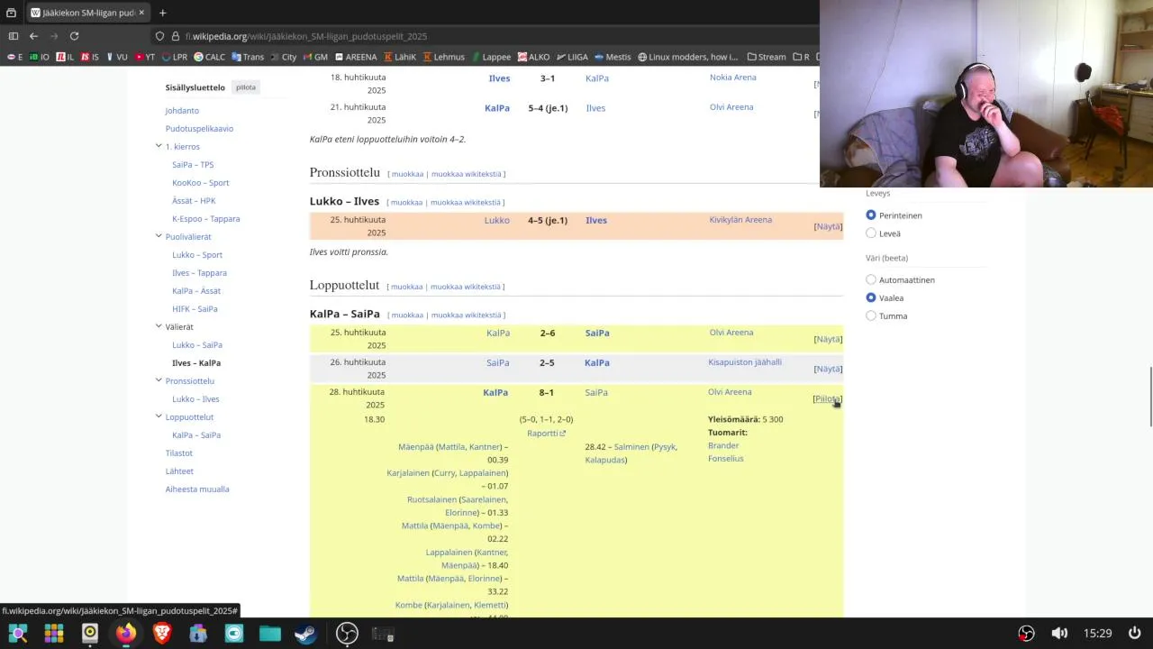Open the application grid menu in taskbar
This screenshot has width=1153, height=649.
[x=54, y=634]
